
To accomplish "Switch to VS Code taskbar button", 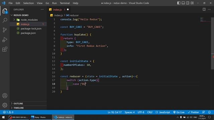I will pyautogui.click(x=63, y=117).
